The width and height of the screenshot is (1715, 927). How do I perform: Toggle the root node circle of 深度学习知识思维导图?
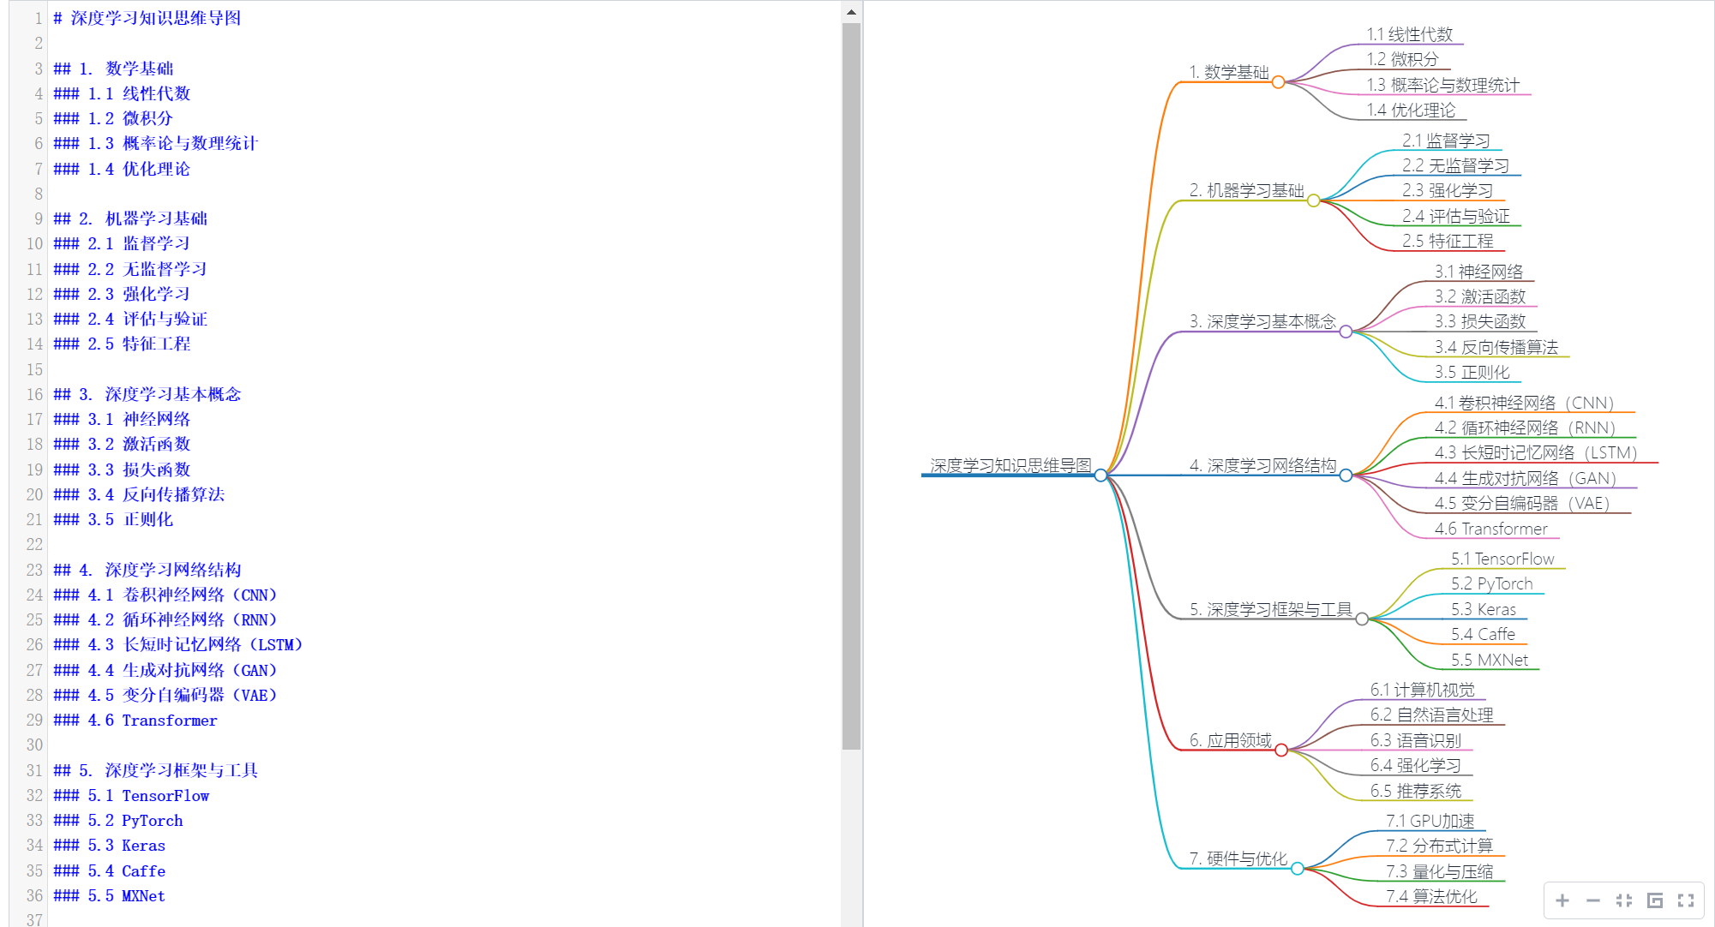tap(1100, 475)
